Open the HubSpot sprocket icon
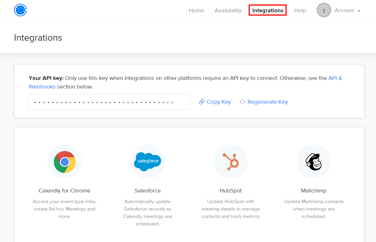 tap(231, 162)
